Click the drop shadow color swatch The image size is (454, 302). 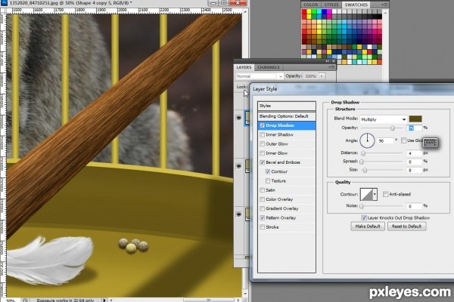coord(415,119)
